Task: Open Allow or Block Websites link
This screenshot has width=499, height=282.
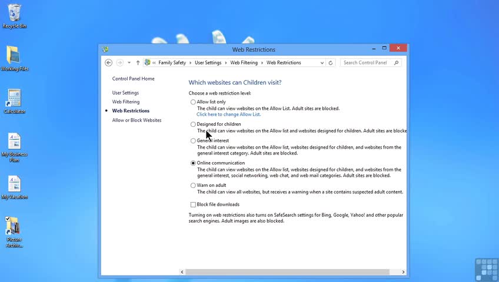Action: pyautogui.click(x=137, y=120)
